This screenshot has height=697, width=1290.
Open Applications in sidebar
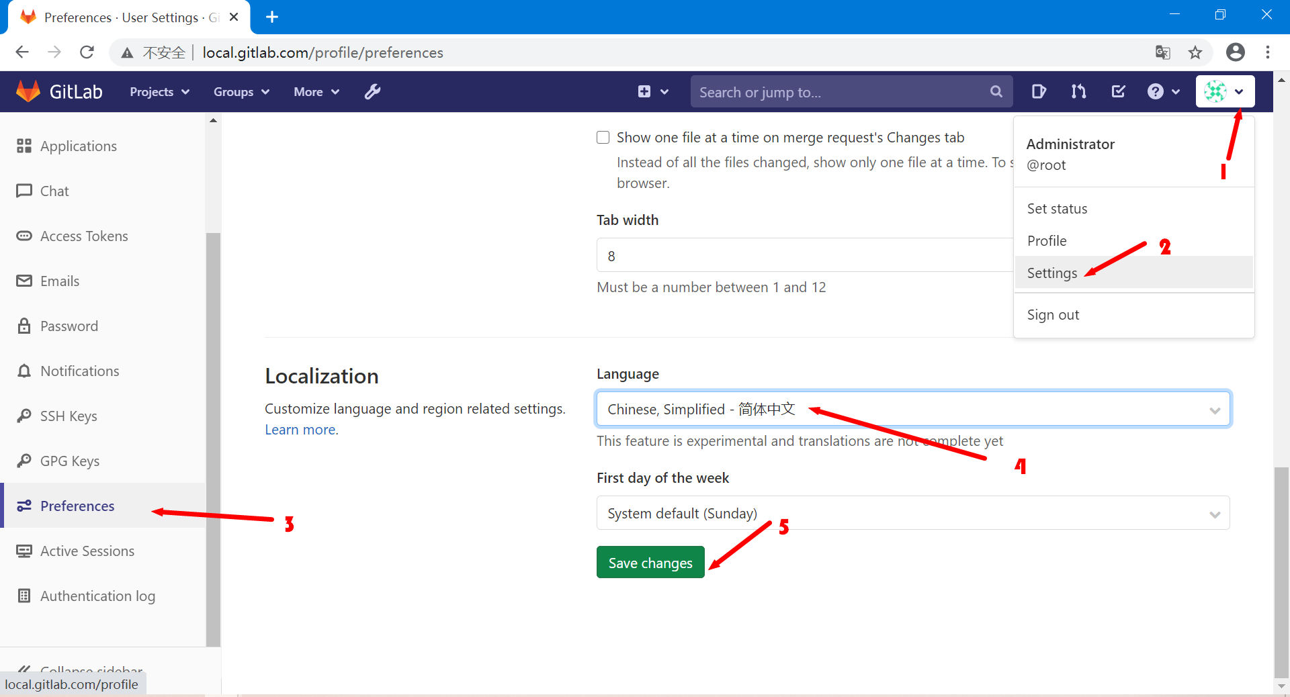79,146
